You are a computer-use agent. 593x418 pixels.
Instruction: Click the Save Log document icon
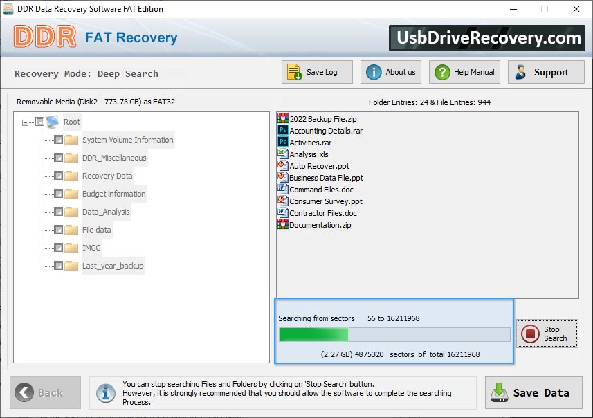point(294,72)
